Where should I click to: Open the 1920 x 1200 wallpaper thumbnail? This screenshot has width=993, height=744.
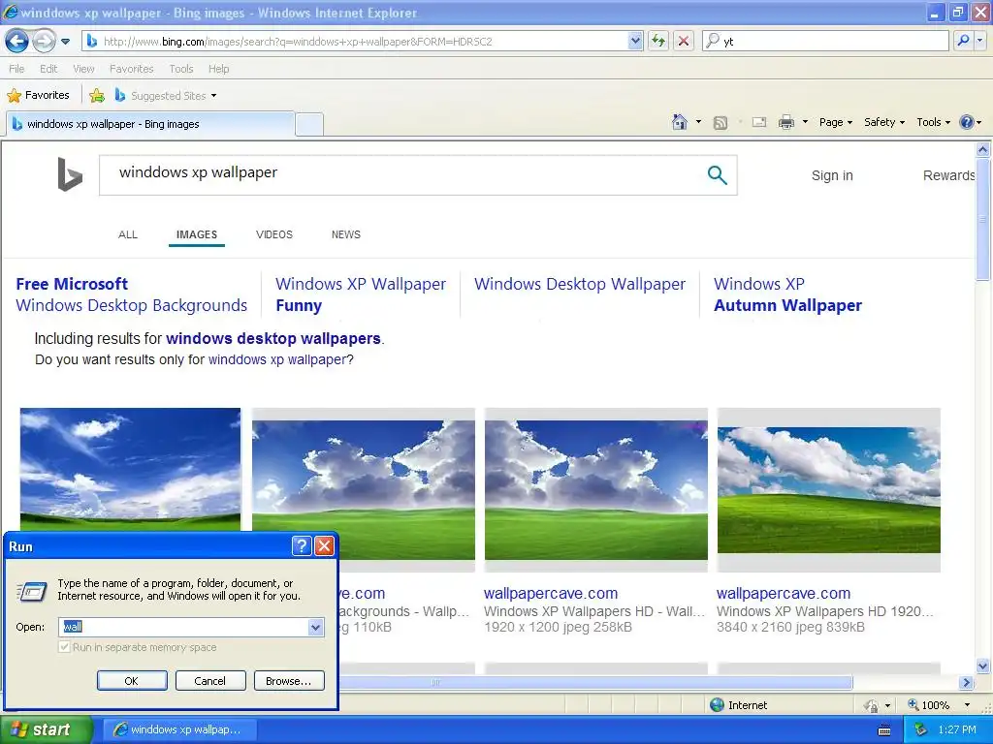tap(596, 489)
